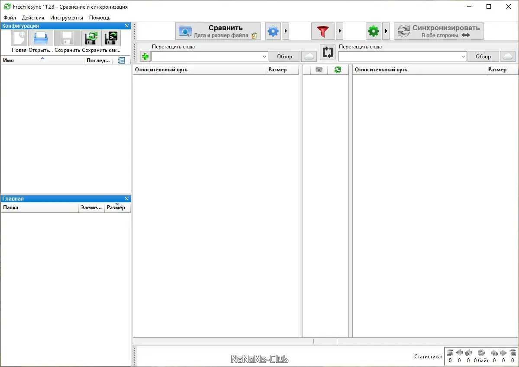Close the Конфигурация panel
Screen dimensions: 519x367
[x=127, y=26]
